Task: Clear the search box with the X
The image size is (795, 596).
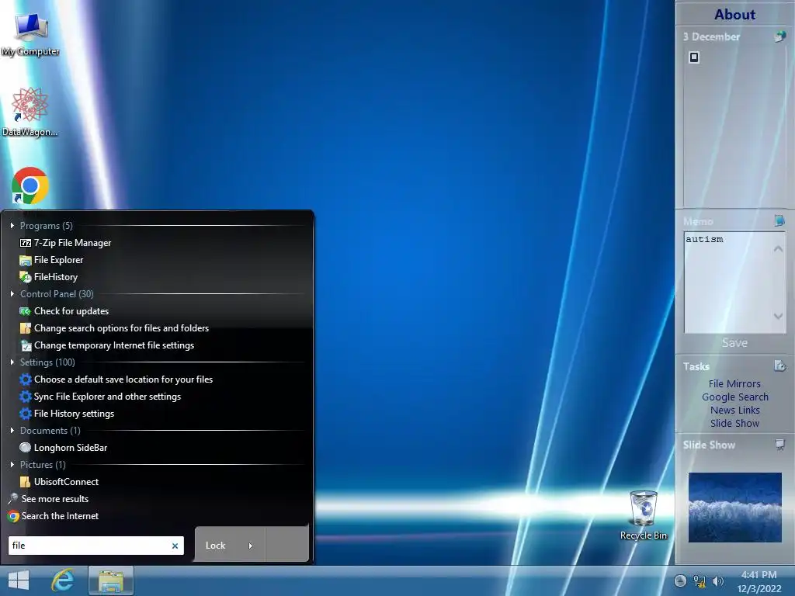Action: pos(175,546)
